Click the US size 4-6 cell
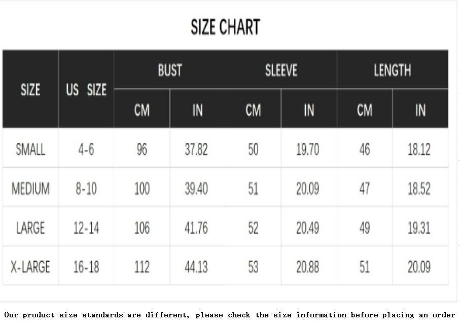The width and height of the screenshot is (460, 328). [86, 150]
